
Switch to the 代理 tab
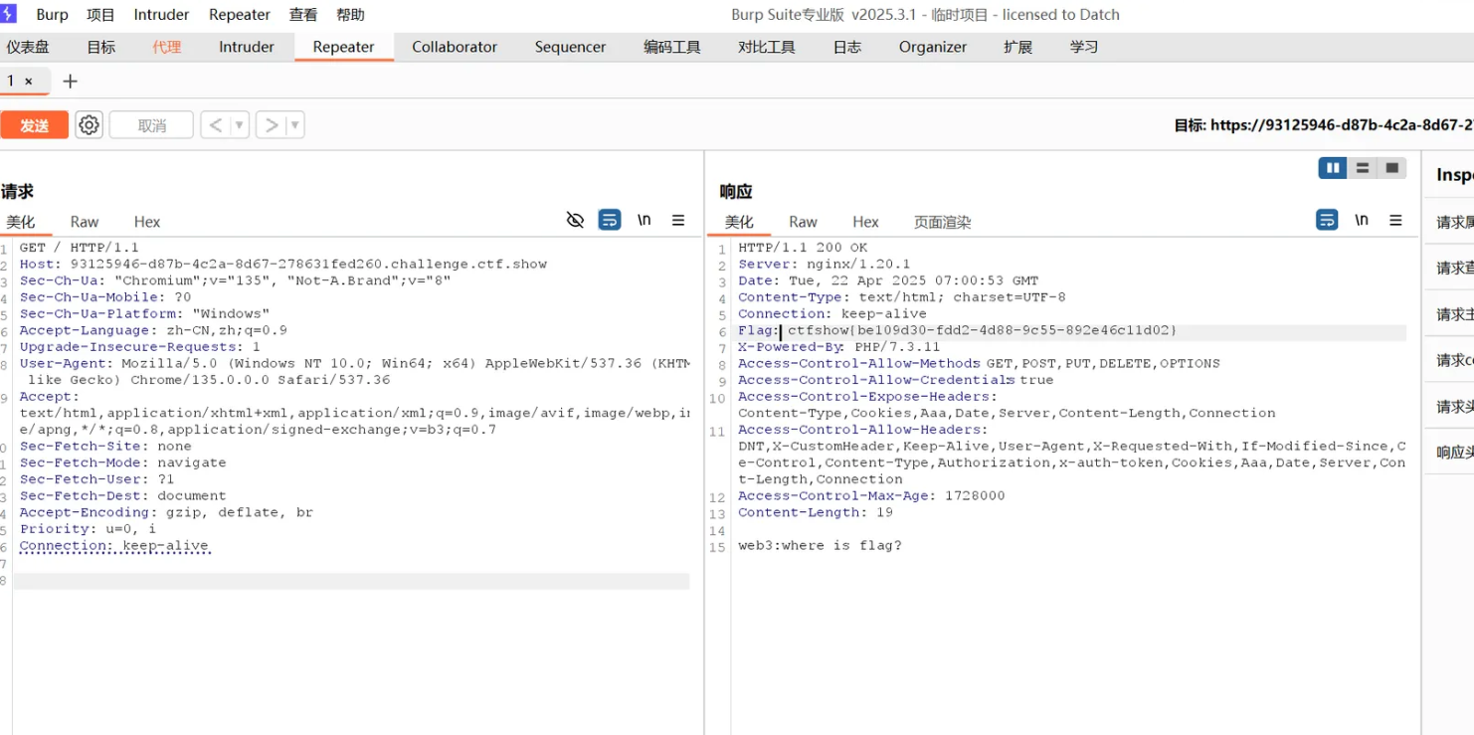pos(167,47)
